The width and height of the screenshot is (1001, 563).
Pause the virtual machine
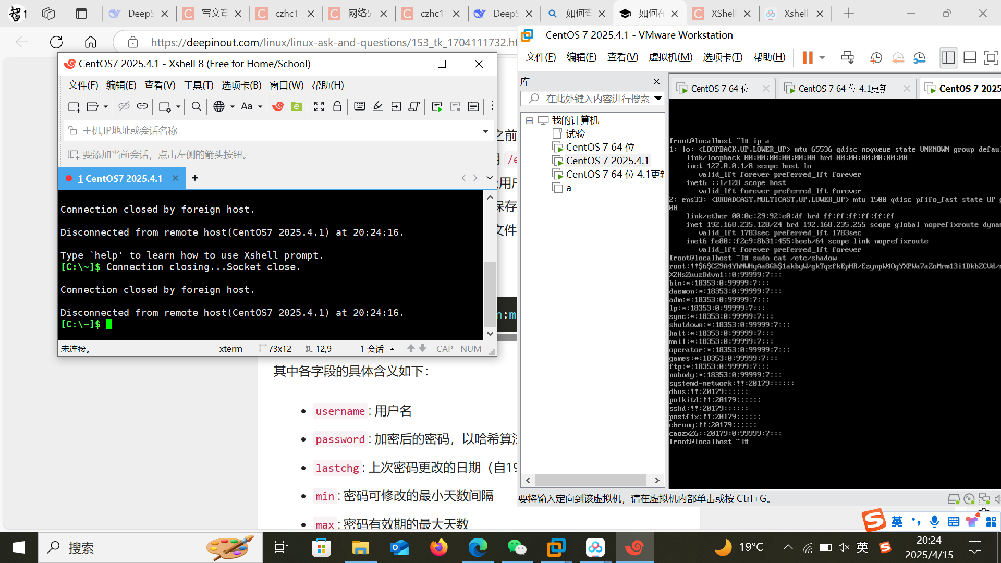point(808,57)
